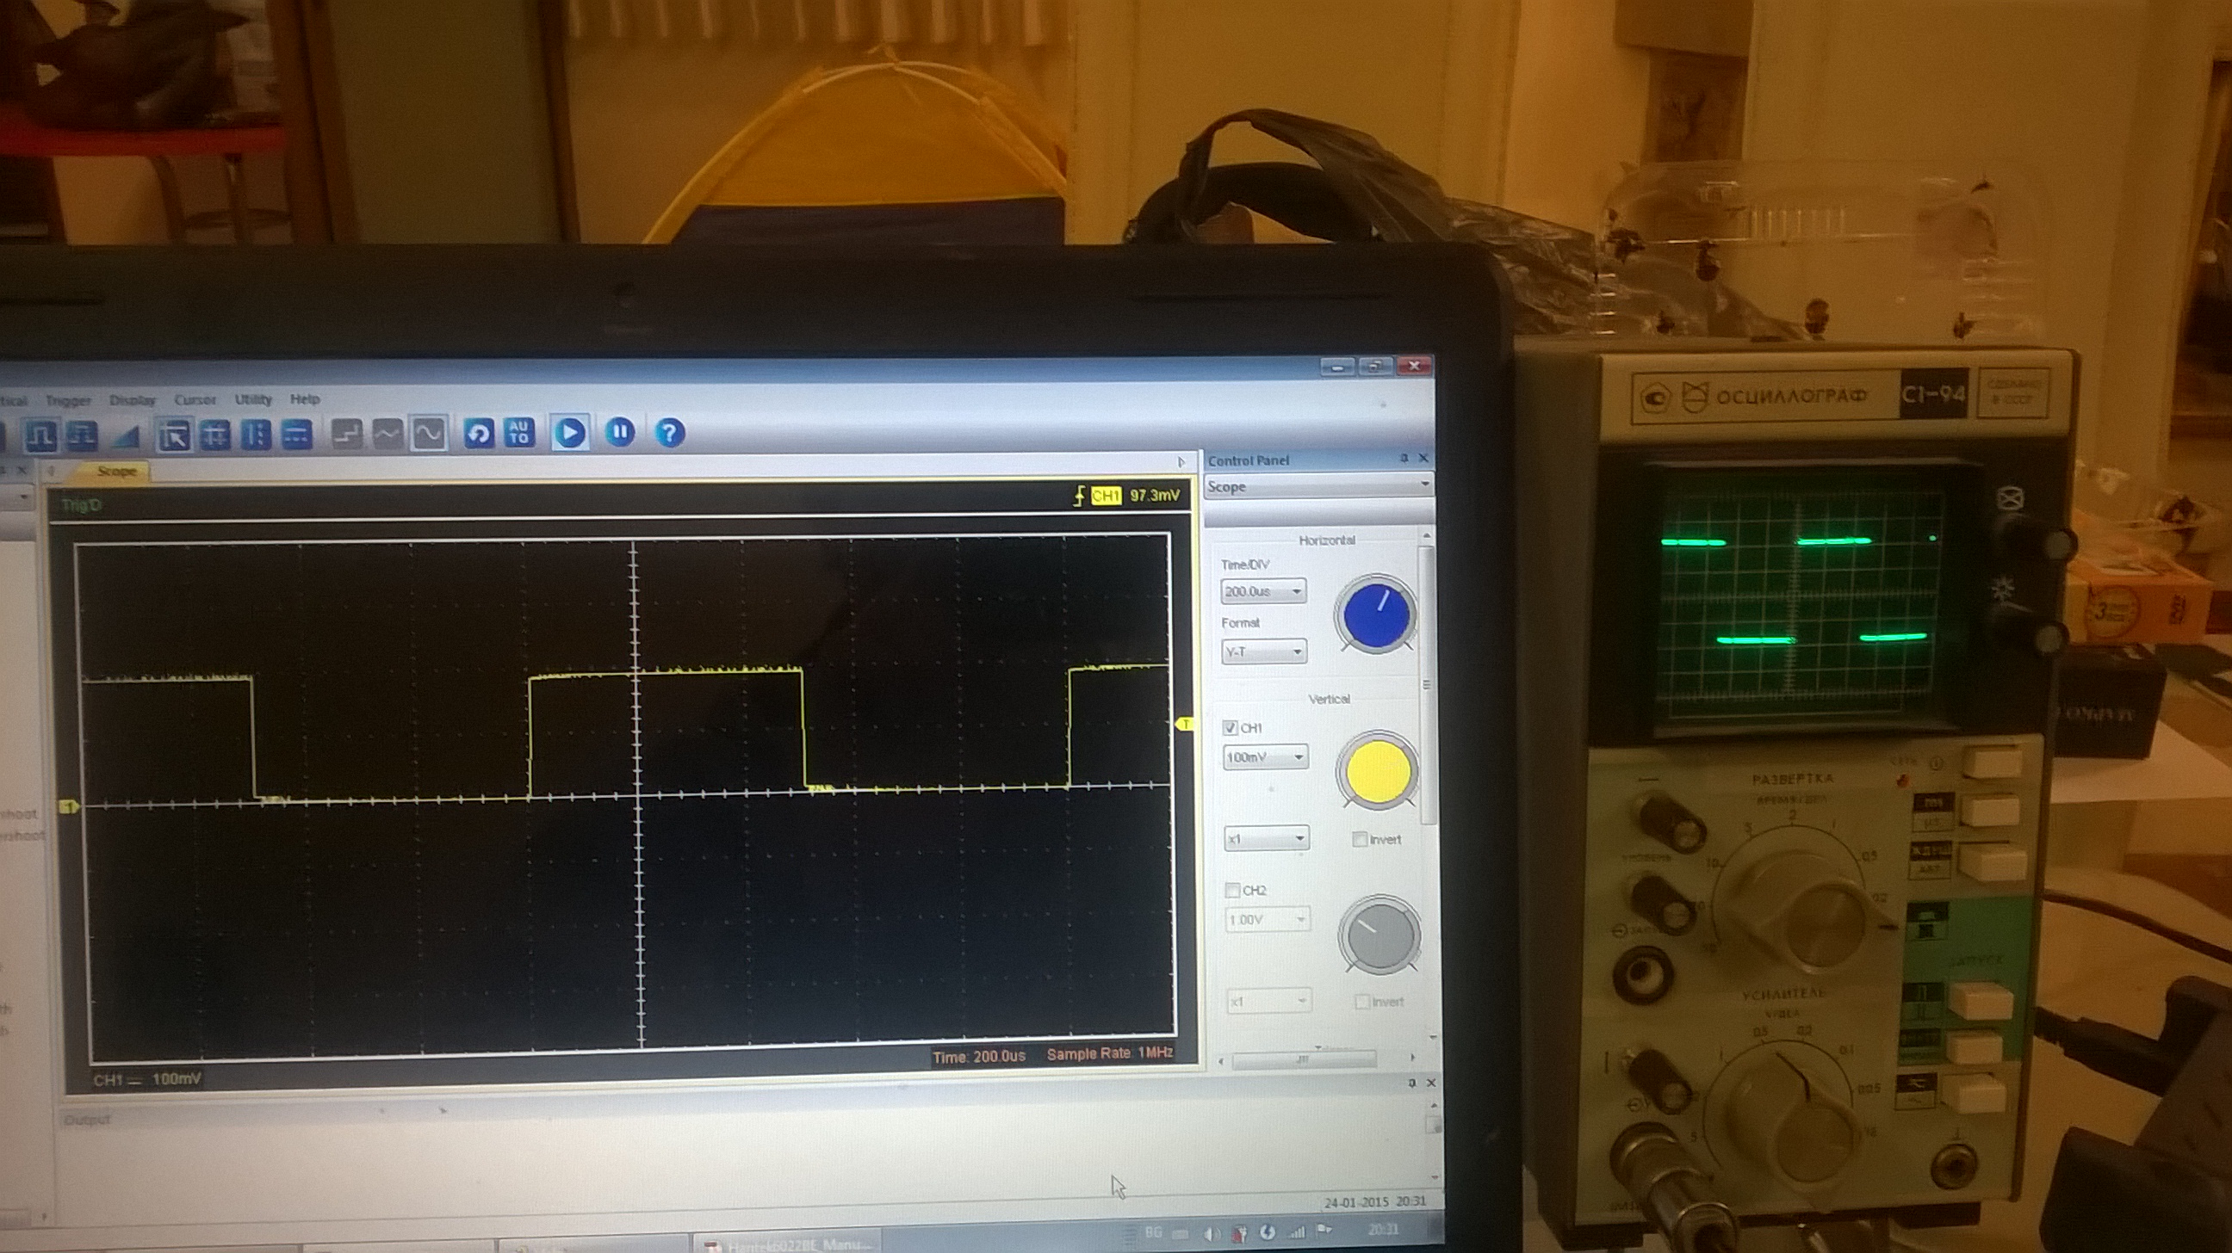Image resolution: width=2232 pixels, height=1253 pixels.
Task: Pin the Output pane
Action: 1411,1083
